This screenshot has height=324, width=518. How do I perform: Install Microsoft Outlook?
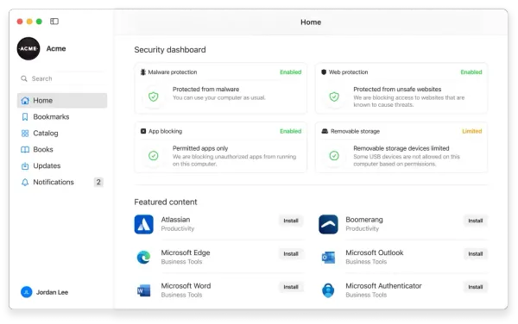point(476,254)
